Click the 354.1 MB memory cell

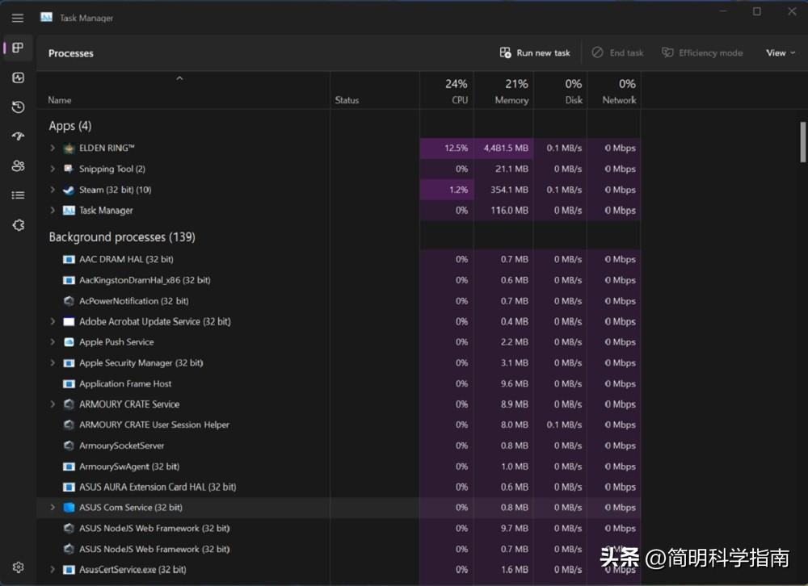[503, 190]
